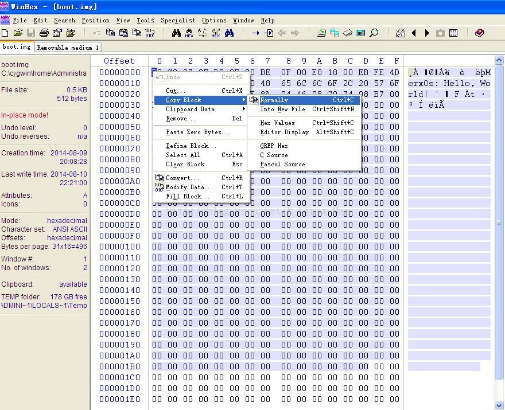
Task: Switch to the boot.img tab
Action: click(x=17, y=46)
